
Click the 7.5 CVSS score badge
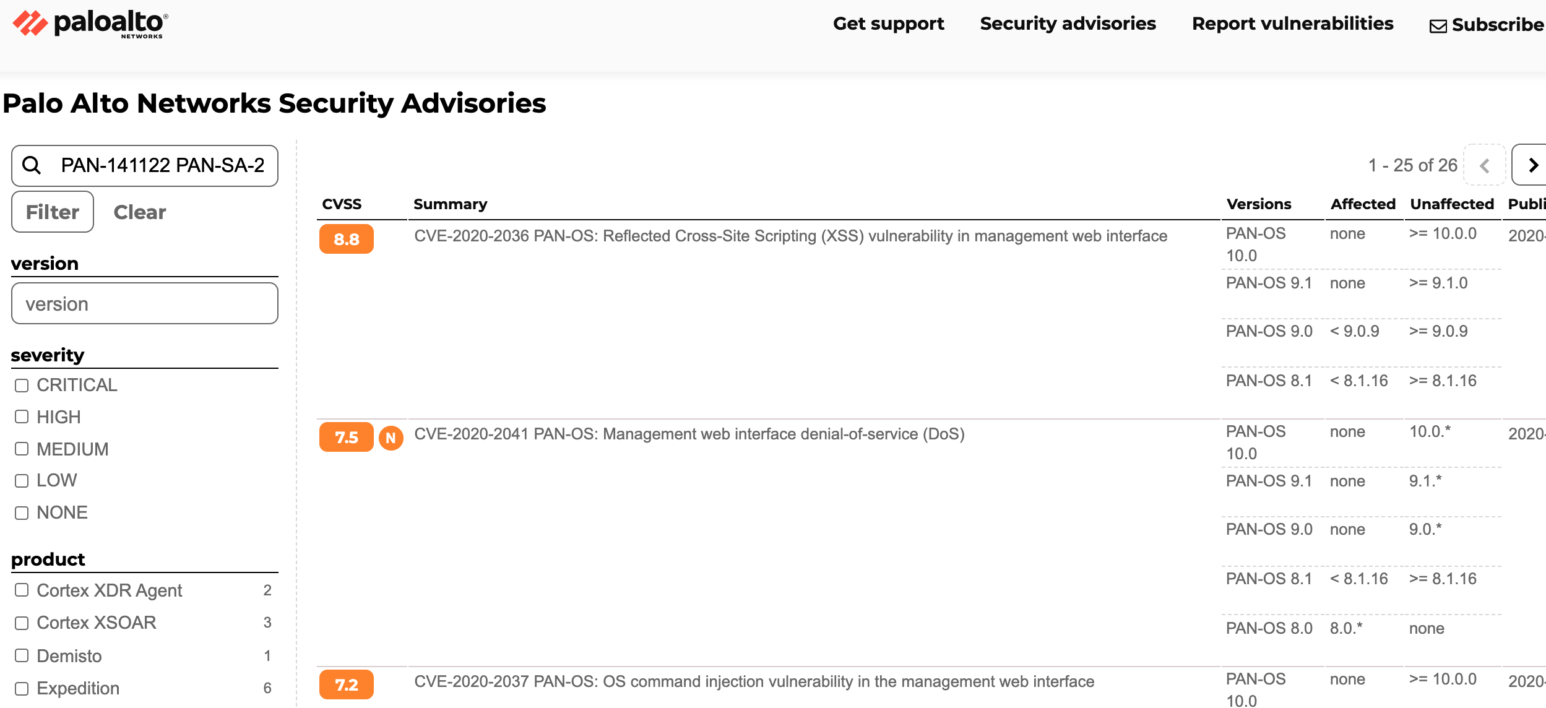(x=346, y=438)
